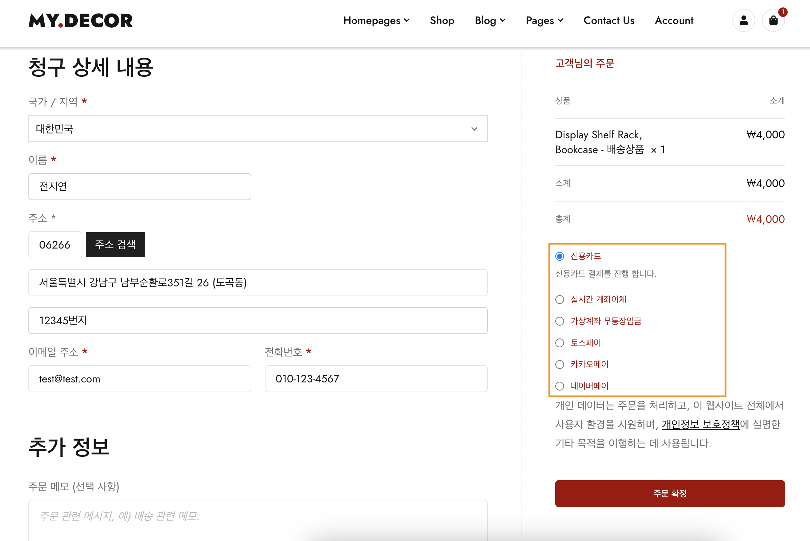Expand the Blog dropdown menu
The width and height of the screenshot is (810, 541).
pos(490,21)
